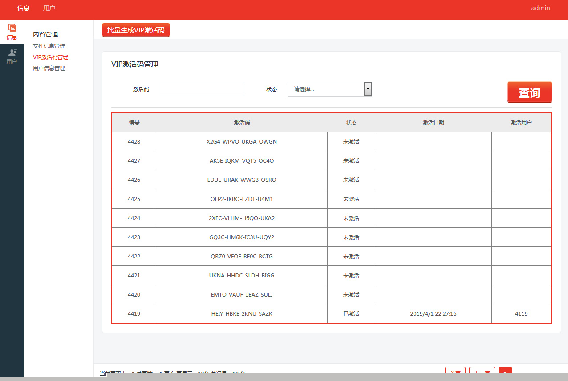
Task: Select VIP激活码管理 from the sidebar menu
Action: coord(49,57)
